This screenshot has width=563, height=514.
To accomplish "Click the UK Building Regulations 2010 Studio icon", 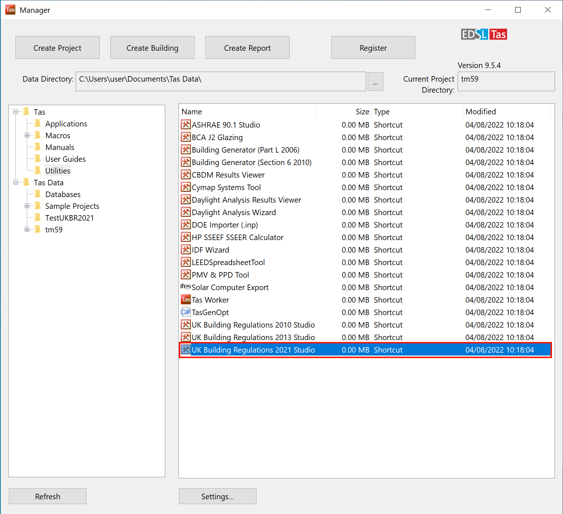I will 186,325.
